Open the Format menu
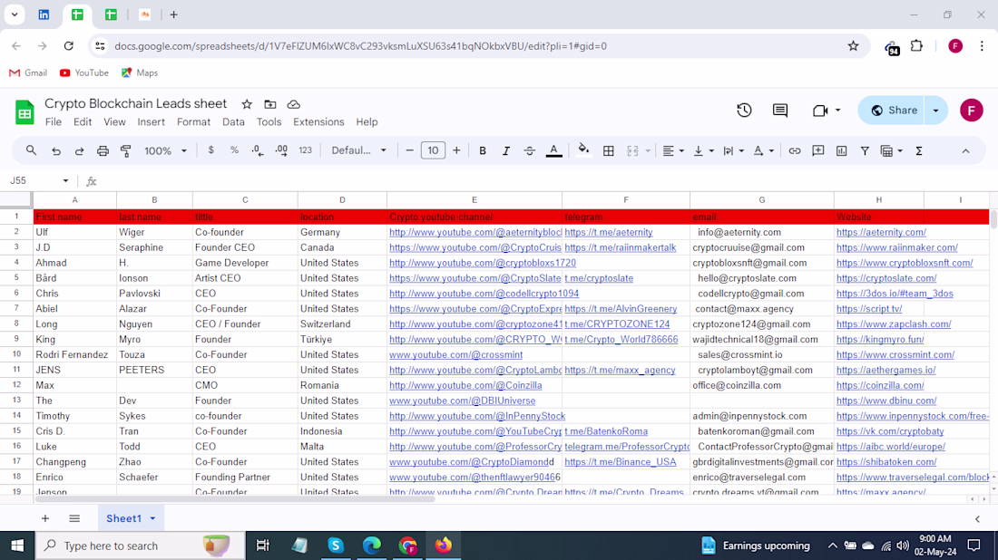 click(193, 122)
